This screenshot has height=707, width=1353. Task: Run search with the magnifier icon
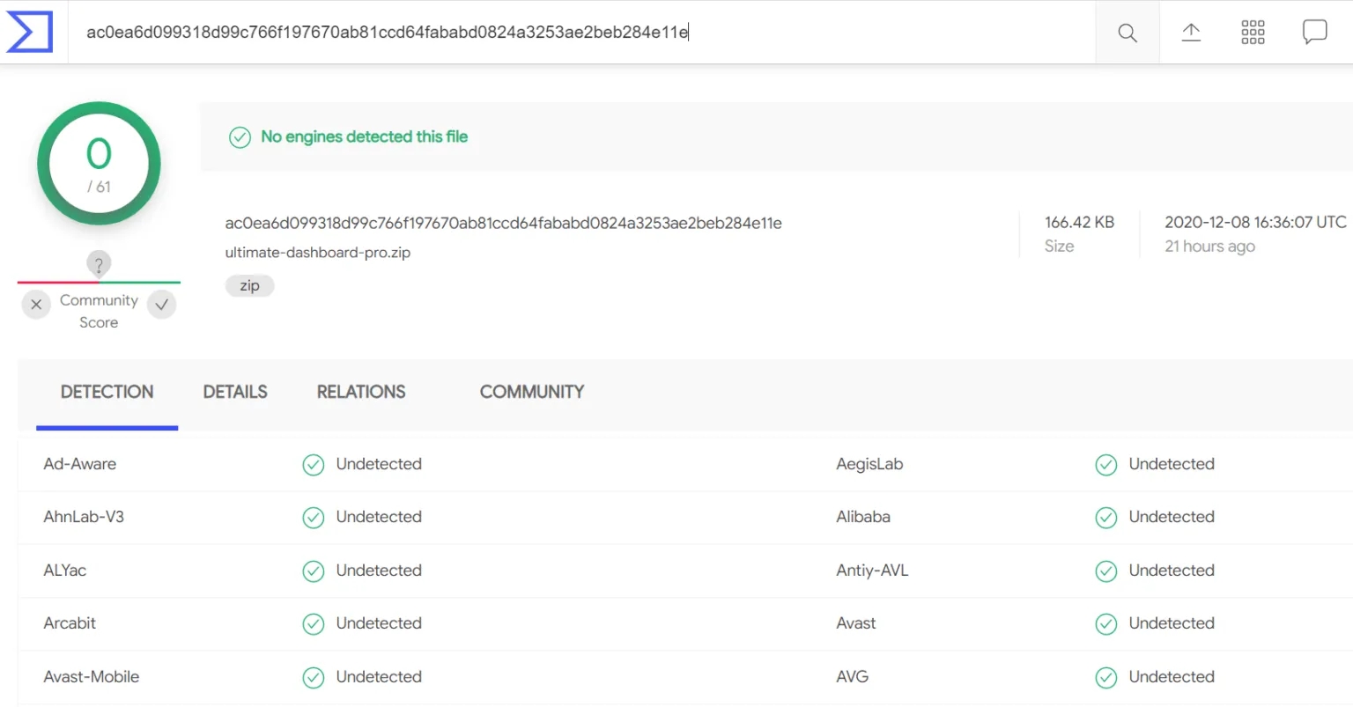coord(1127,33)
